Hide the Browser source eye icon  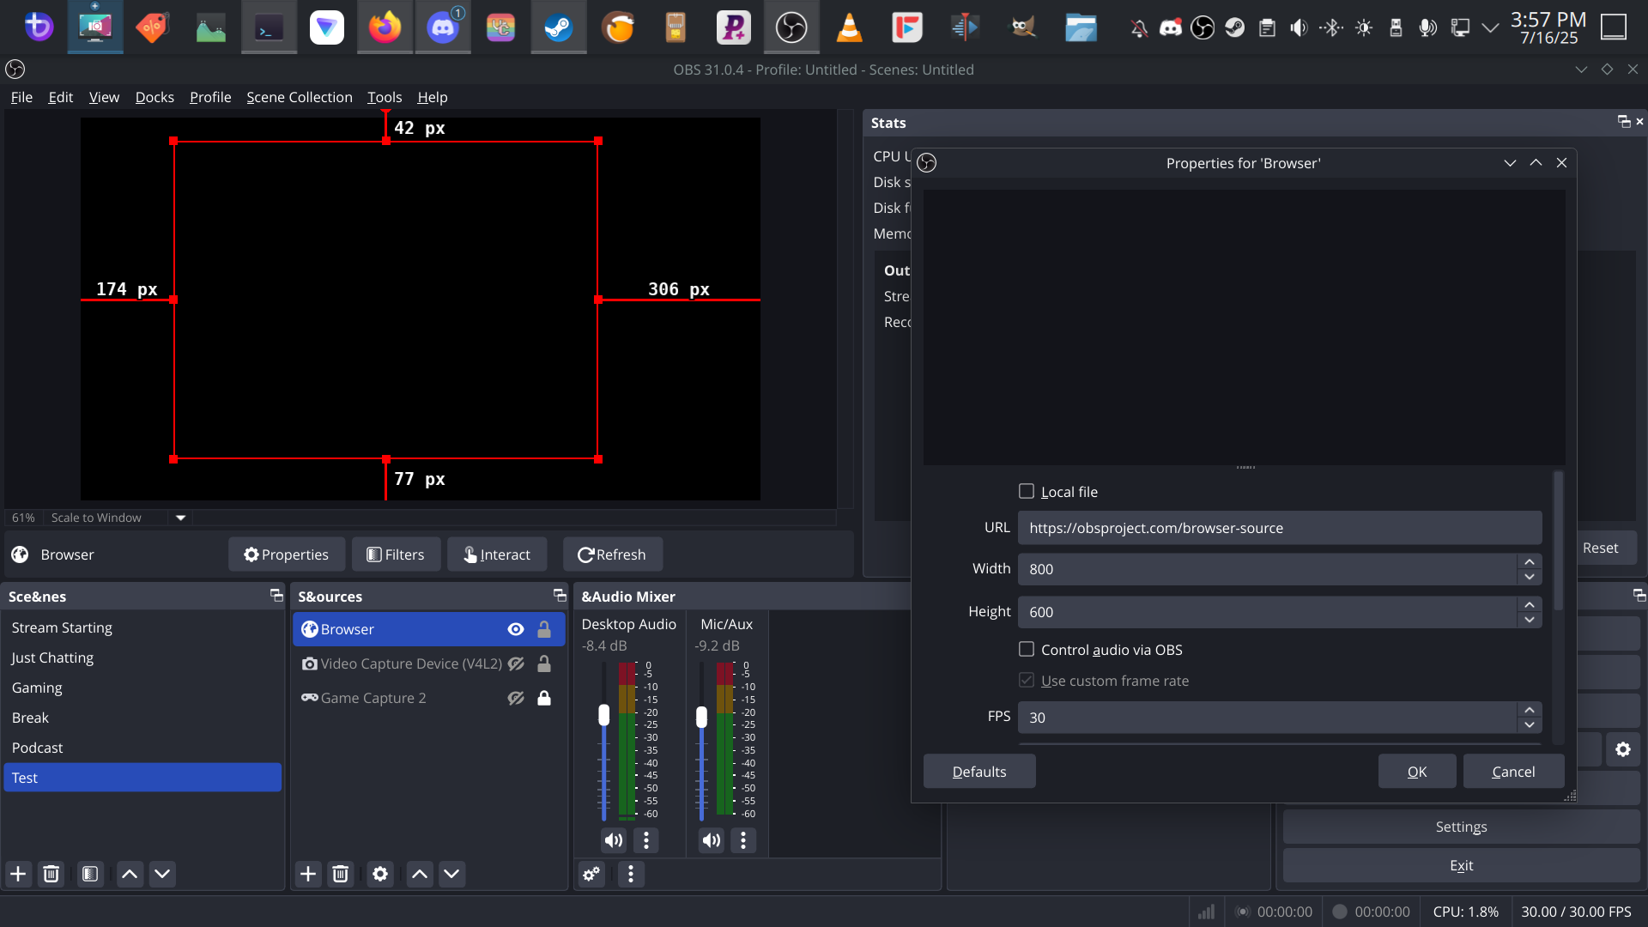tap(515, 629)
